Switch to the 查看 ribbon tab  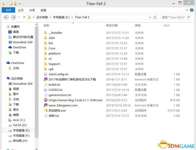pyautogui.click(x=43, y=10)
